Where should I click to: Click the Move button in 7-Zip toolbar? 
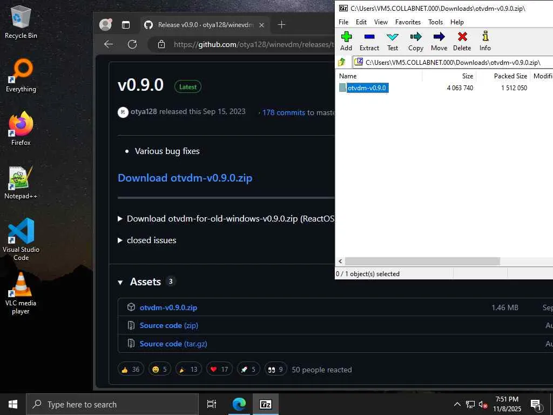click(439, 41)
